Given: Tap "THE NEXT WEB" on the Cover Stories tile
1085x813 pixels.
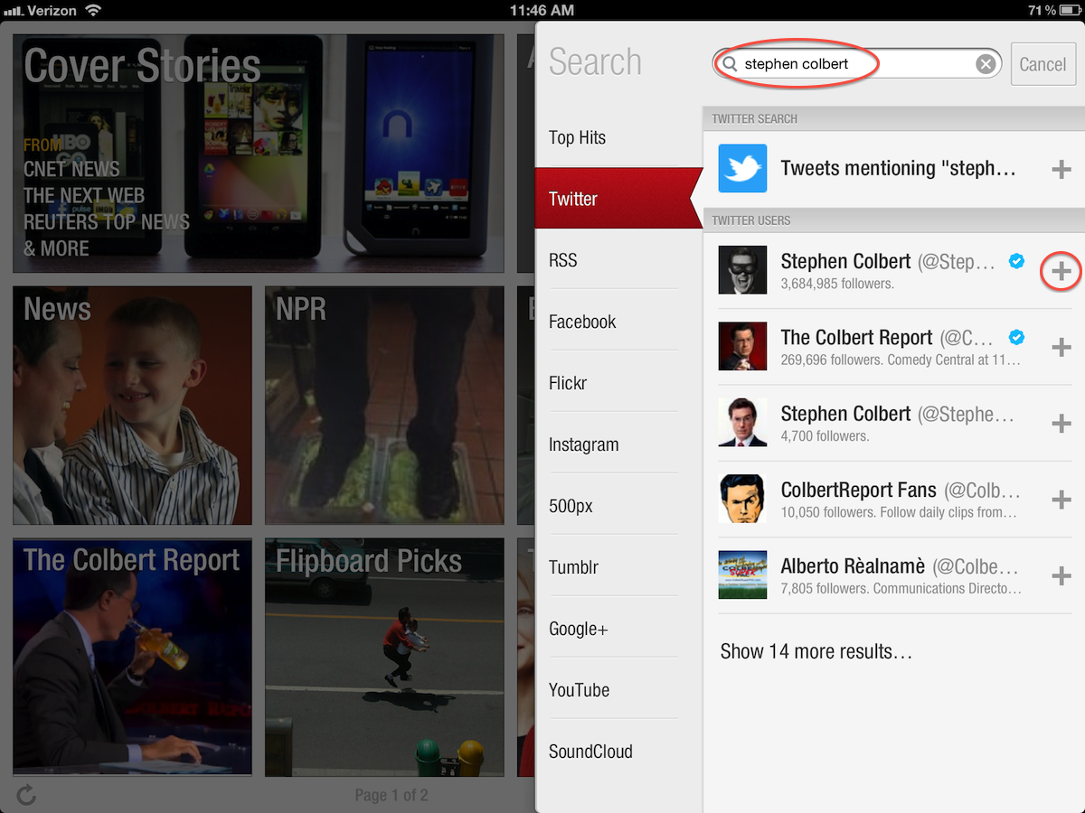Looking at the screenshot, I should [84, 196].
